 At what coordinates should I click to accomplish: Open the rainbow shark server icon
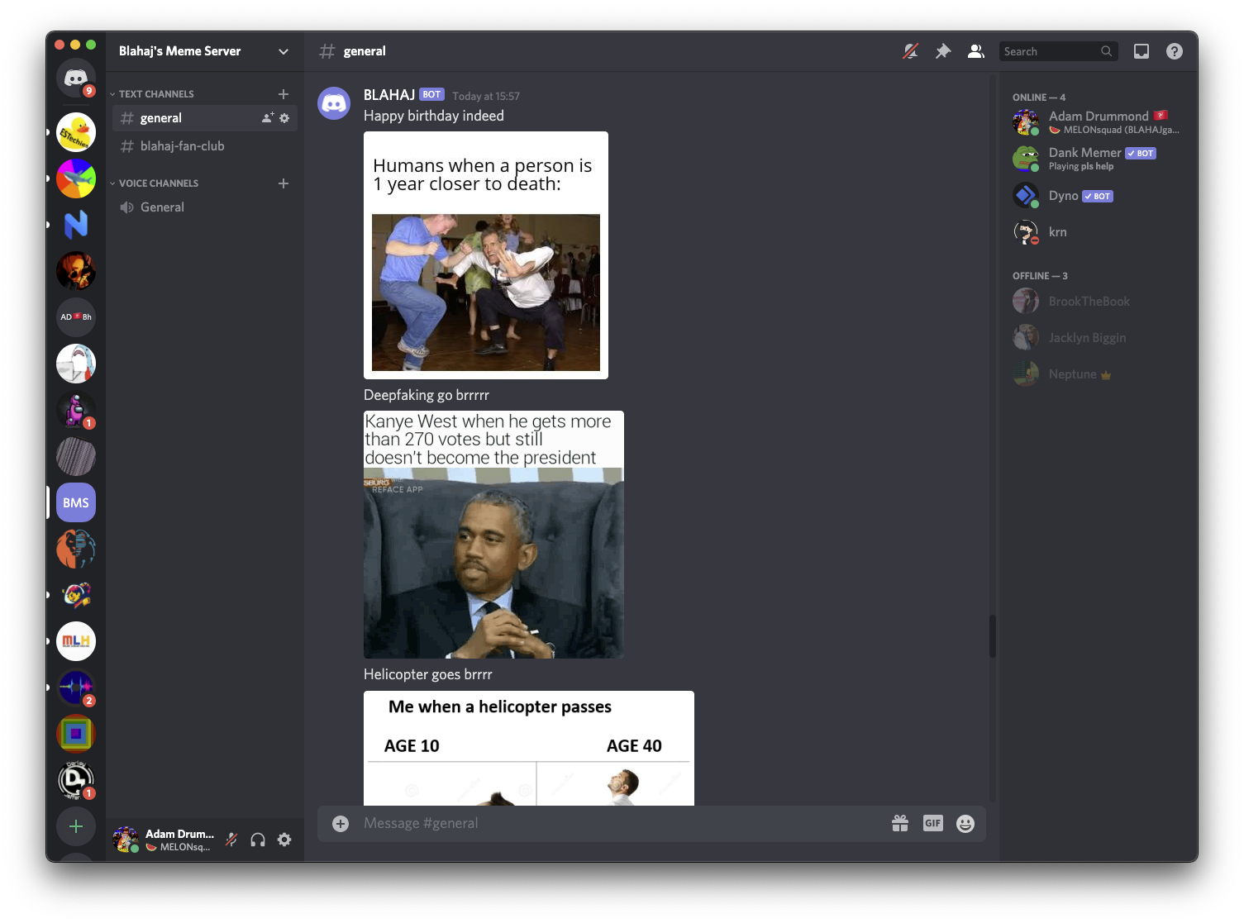point(76,178)
